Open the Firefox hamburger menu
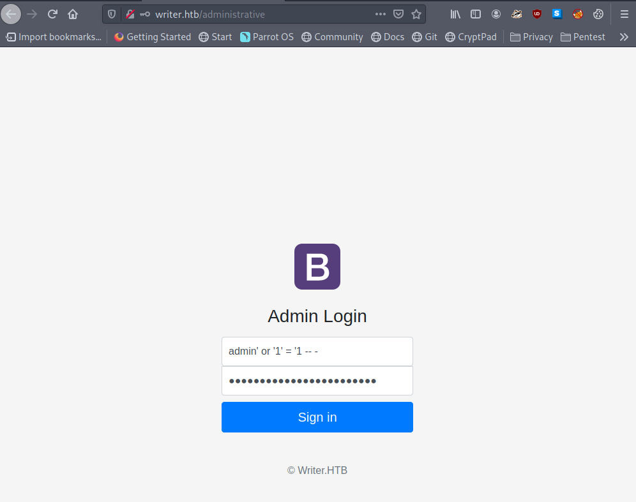Viewport: 636px width, 502px height. click(624, 14)
